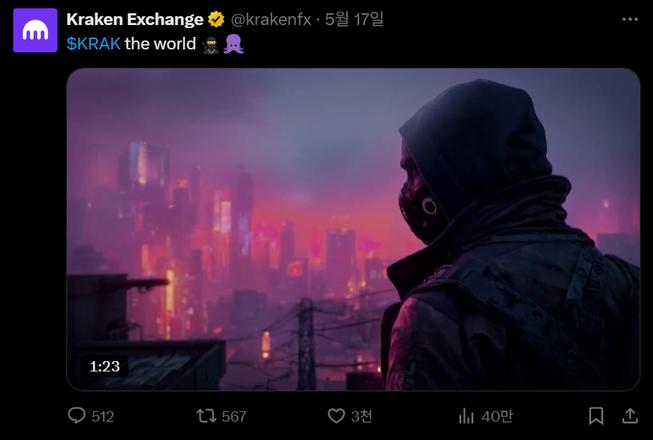This screenshot has height=440, width=653.
Task: Click the 512 replies count
Action: (x=103, y=416)
